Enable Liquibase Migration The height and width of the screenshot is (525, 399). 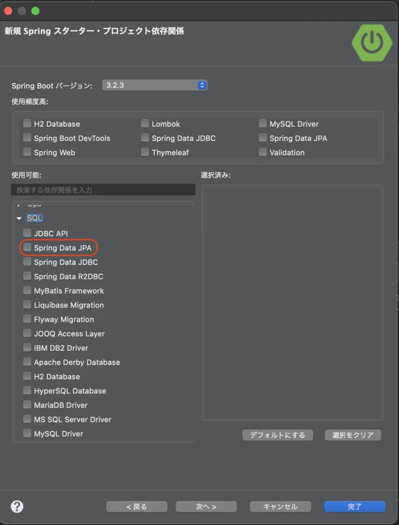pos(27,305)
